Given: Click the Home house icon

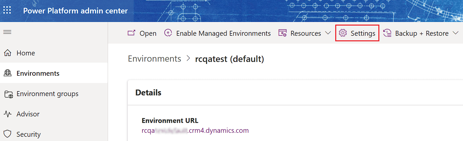Looking at the screenshot, I should point(8,53).
